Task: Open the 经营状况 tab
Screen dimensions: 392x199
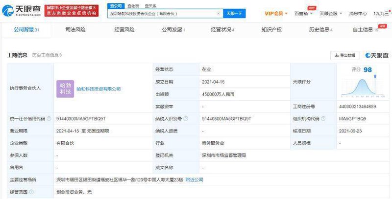Action: [x=222, y=30]
